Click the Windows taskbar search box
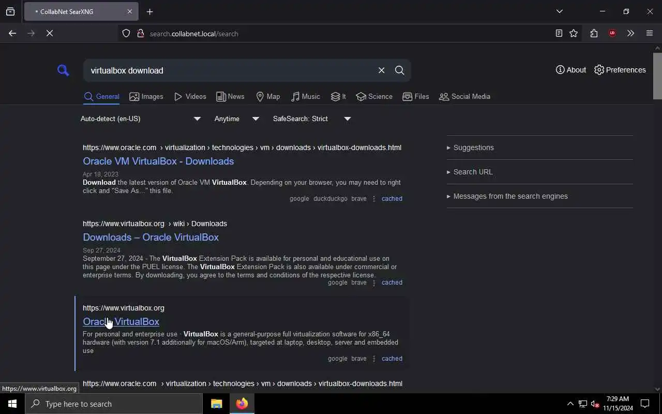This screenshot has height=414, width=662. 114,404
